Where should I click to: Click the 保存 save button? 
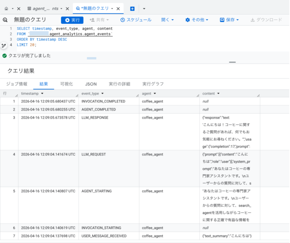(x=229, y=20)
